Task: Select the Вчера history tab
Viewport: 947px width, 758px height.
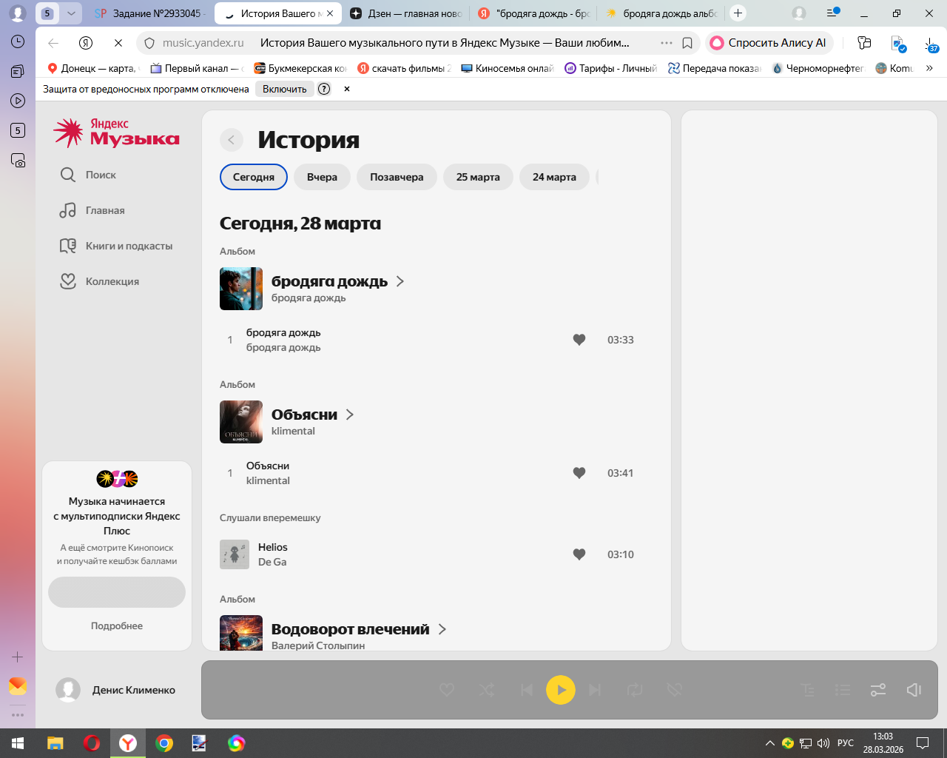Action: point(322,177)
